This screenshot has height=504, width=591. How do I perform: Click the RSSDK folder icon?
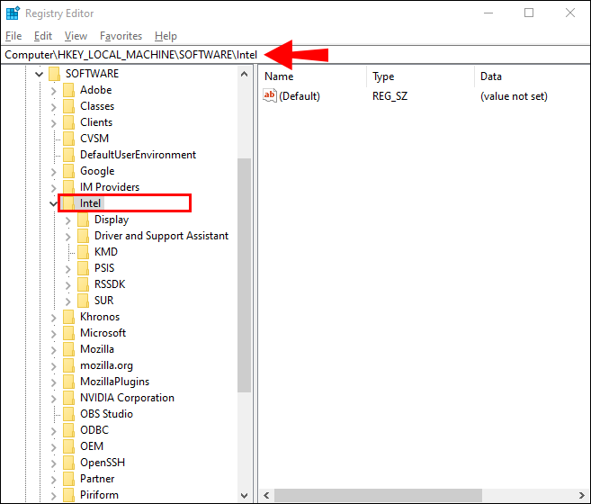(83, 284)
